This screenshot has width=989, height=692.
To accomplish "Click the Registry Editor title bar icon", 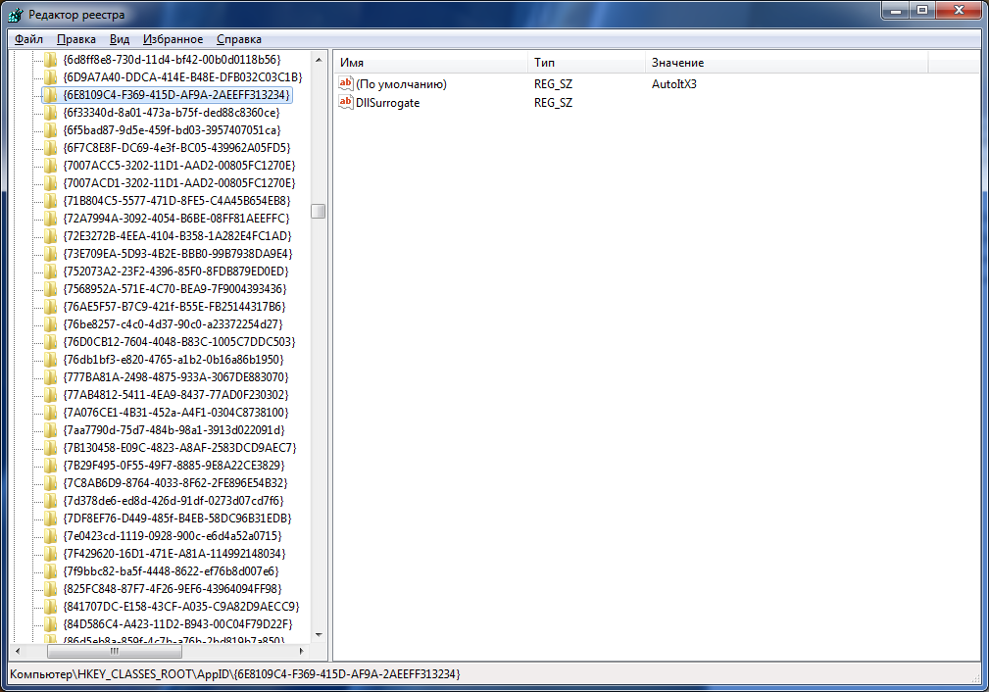I will [16, 14].
